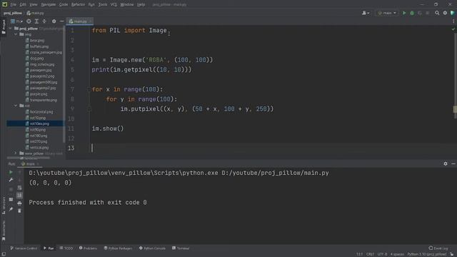Screen dimensions: 457x257
Task: Open the Window menu
Action: coord(127,5)
